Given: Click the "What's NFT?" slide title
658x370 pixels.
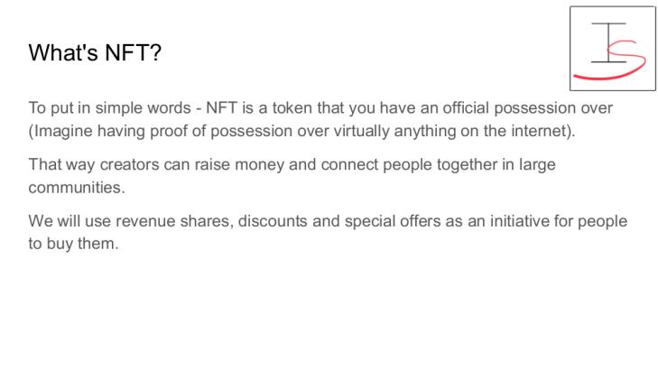Looking at the screenshot, I should [95, 52].
